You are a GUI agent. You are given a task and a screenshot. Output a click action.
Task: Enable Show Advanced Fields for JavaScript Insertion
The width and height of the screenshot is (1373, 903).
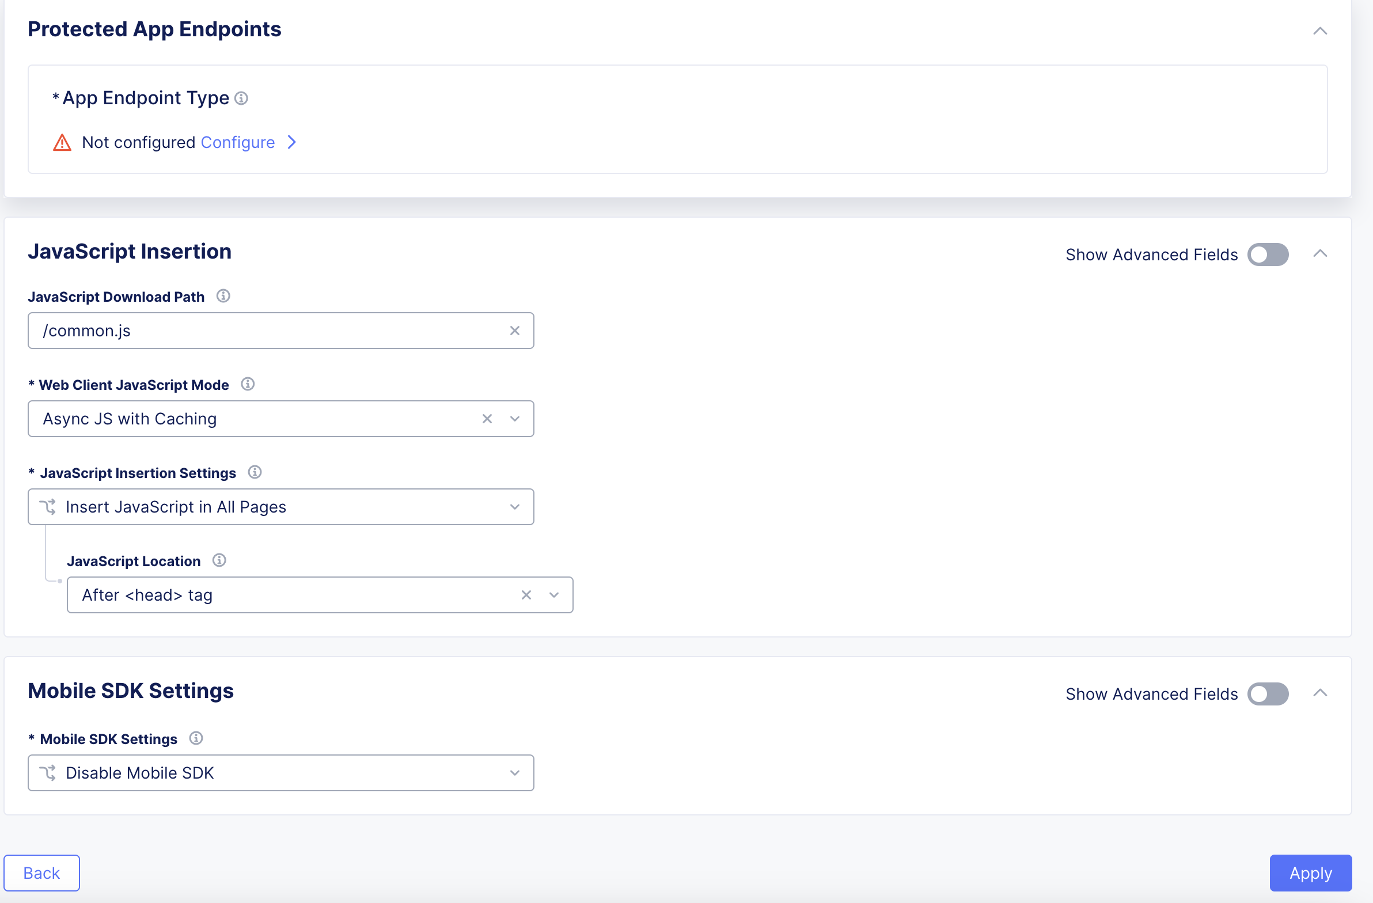click(x=1268, y=254)
